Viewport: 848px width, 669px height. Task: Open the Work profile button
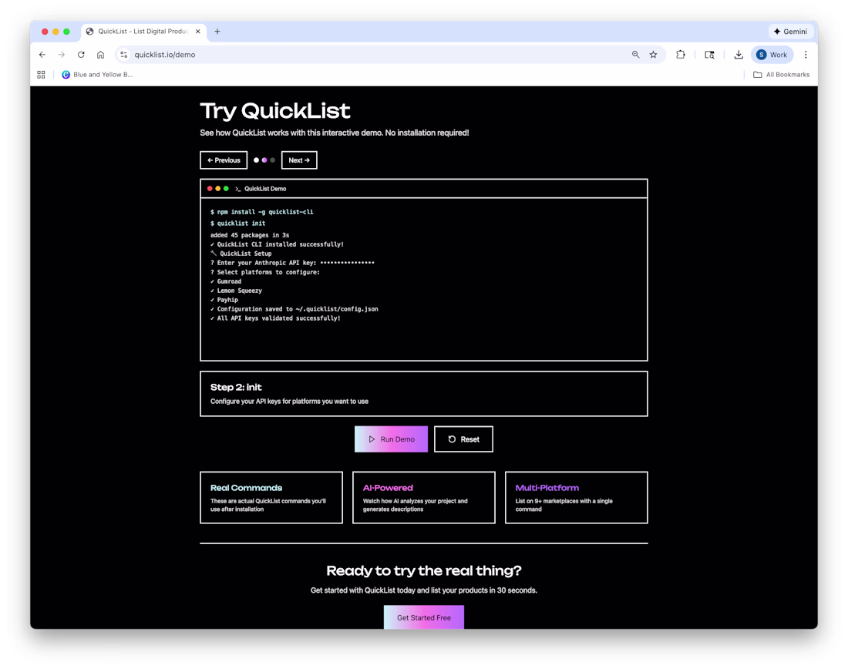tap(772, 55)
